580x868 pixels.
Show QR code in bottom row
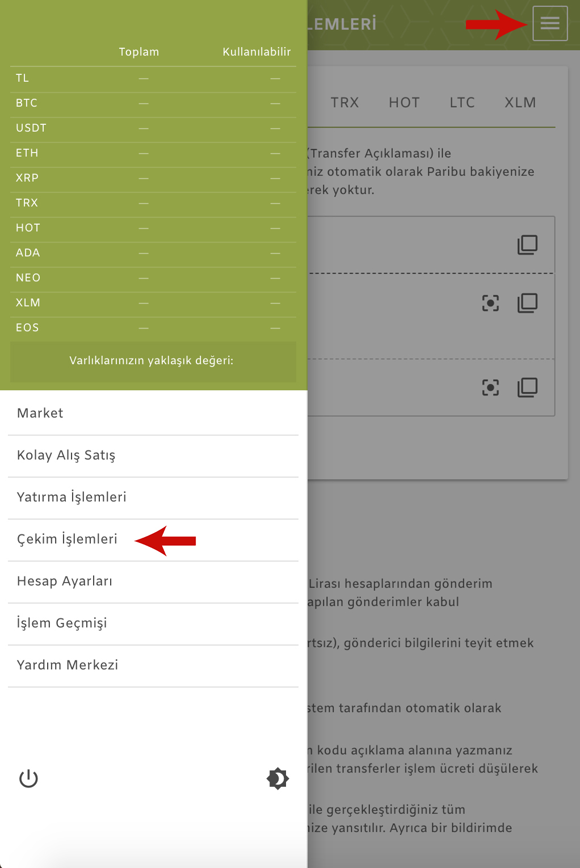click(490, 387)
